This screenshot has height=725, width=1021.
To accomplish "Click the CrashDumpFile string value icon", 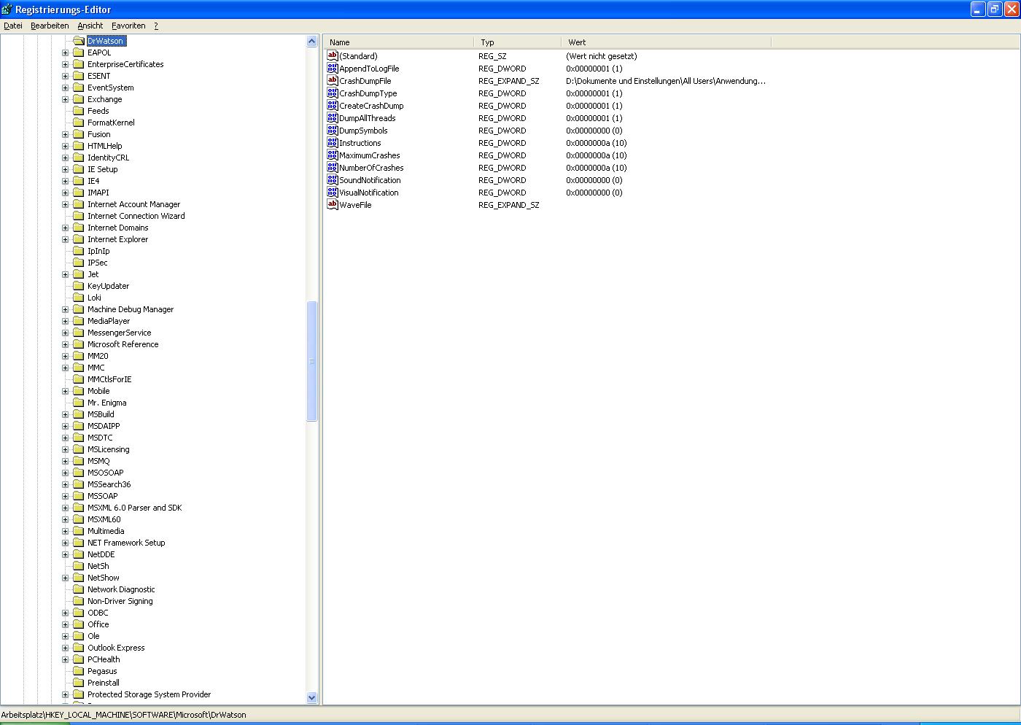I will click(x=333, y=81).
